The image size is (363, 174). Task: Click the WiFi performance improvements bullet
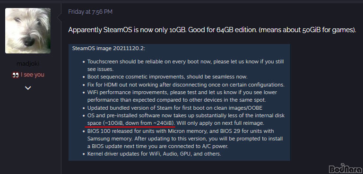point(182,96)
